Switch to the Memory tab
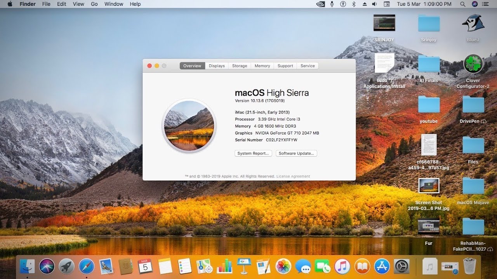This screenshot has width=497, height=279. (x=262, y=66)
